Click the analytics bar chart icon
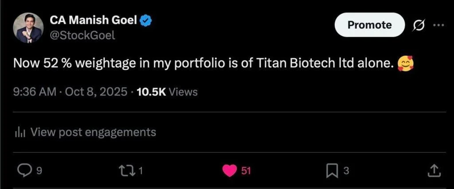This screenshot has height=189, width=454. (x=20, y=132)
